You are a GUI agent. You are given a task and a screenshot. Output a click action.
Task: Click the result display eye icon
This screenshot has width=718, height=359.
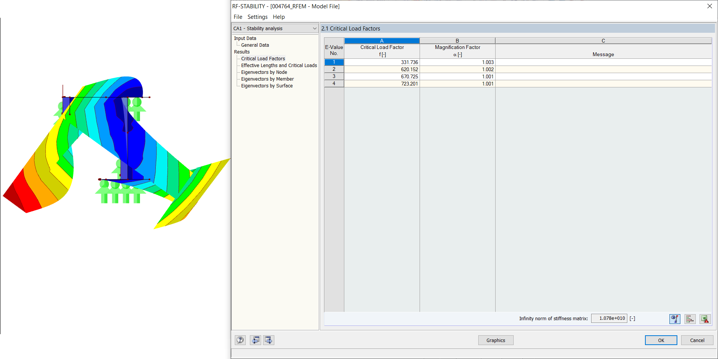674,319
